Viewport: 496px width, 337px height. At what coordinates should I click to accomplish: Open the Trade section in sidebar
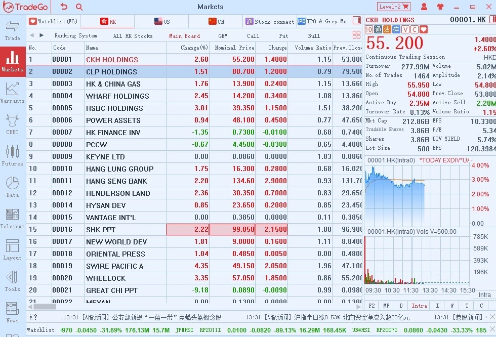[13, 30]
